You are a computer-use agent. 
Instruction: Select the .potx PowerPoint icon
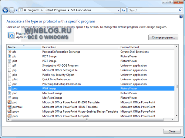[x=10, y=116]
